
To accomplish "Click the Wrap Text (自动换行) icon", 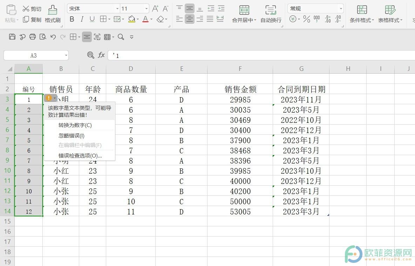I will [x=271, y=10].
